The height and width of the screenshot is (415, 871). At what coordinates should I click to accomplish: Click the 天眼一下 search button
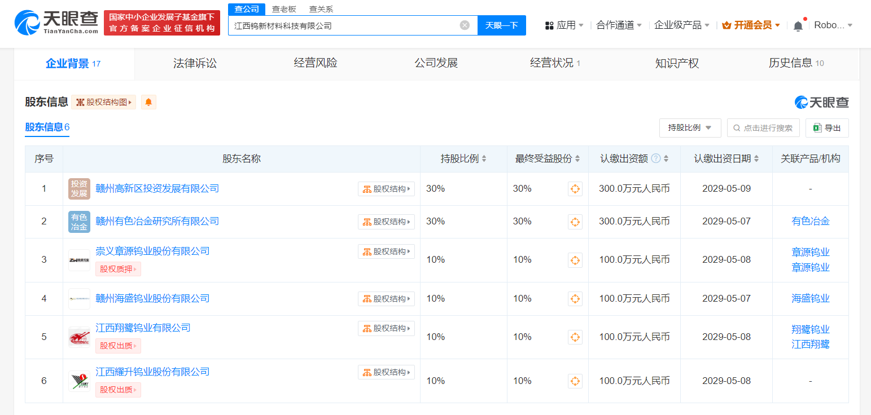tap(502, 25)
